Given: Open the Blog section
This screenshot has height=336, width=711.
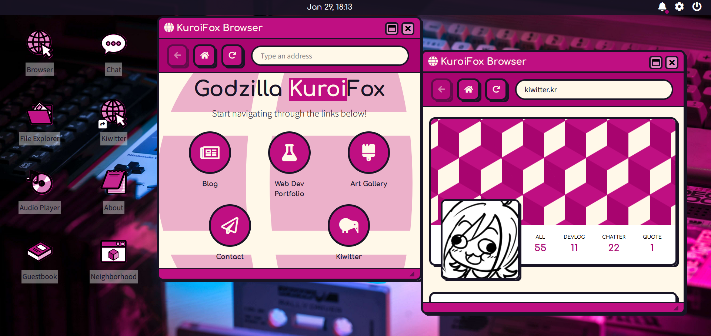Looking at the screenshot, I should point(210,152).
